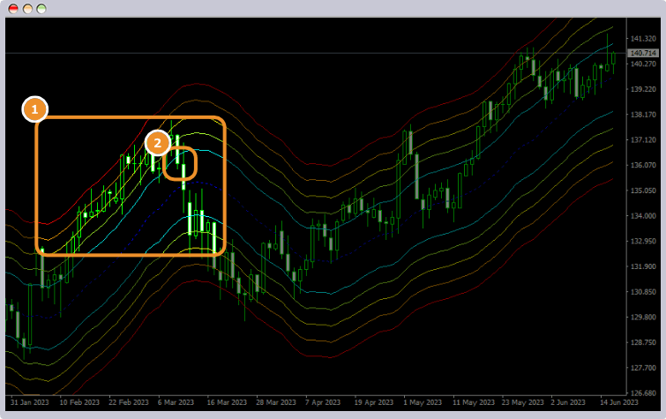The height and width of the screenshot is (419, 666).
Task: Click the 141.320 price axis label
Action: pyautogui.click(x=643, y=39)
